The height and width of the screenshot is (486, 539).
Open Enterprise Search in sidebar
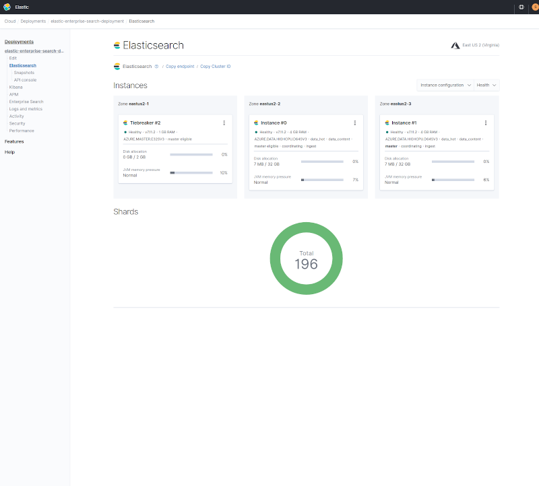click(26, 102)
